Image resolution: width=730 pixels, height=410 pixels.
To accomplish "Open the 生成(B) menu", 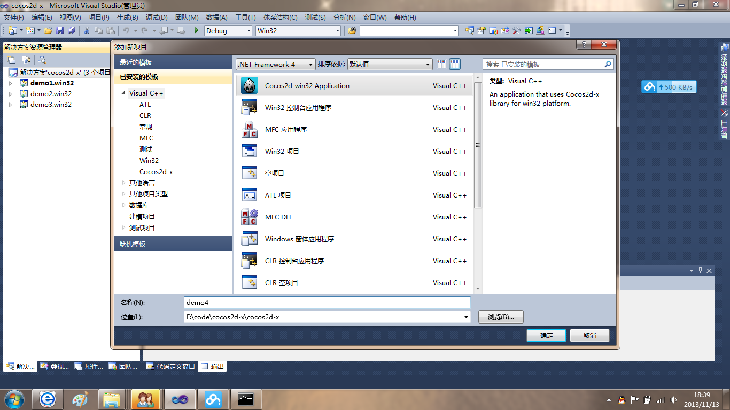I will [127, 18].
